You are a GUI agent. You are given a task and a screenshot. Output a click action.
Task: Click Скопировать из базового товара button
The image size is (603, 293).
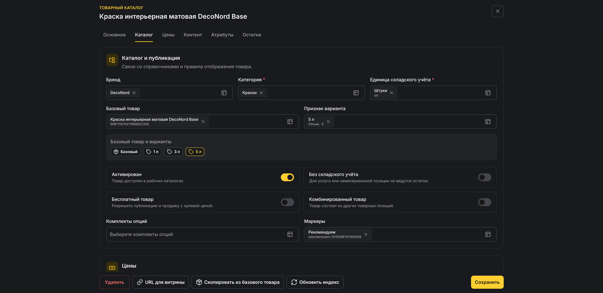(238, 282)
